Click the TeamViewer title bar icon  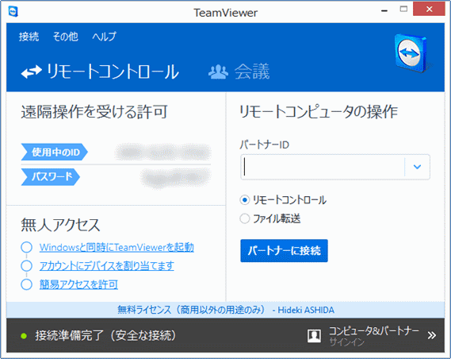[x=13, y=12]
